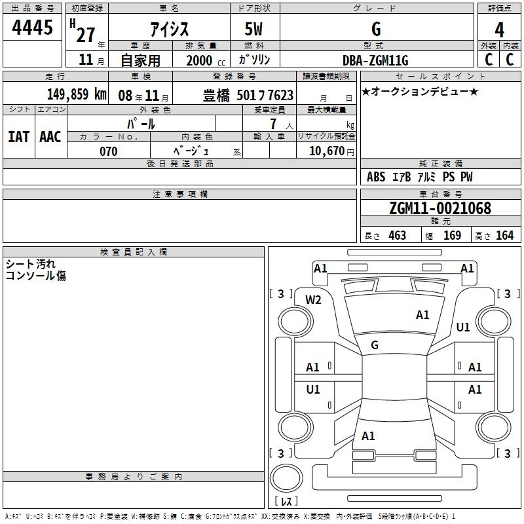Click engine displacement 2000 cc
This screenshot has width=524, height=524.
click(x=206, y=60)
